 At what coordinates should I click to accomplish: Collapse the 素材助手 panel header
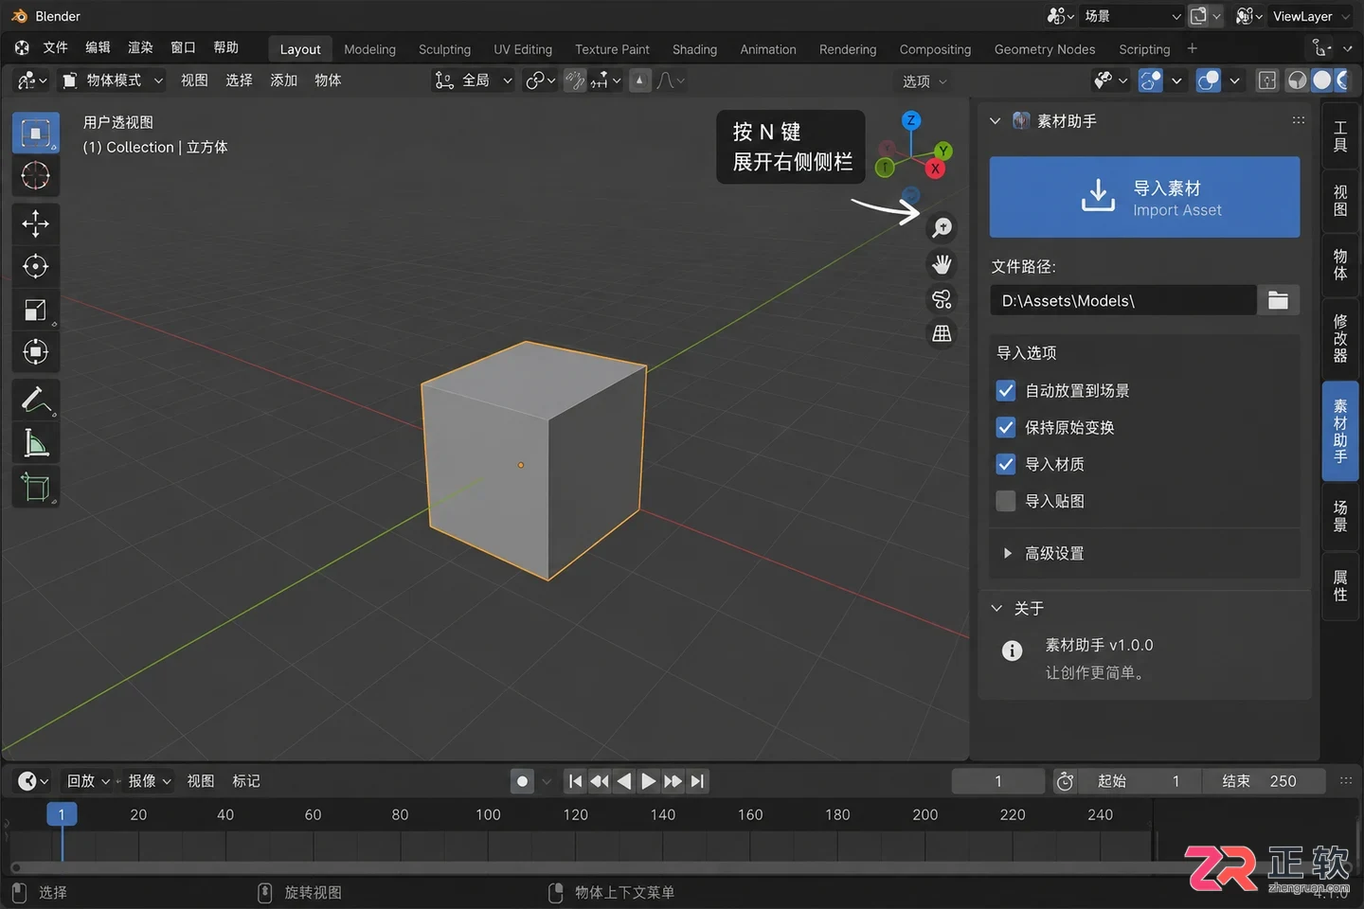pyautogui.click(x=995, y=121)
